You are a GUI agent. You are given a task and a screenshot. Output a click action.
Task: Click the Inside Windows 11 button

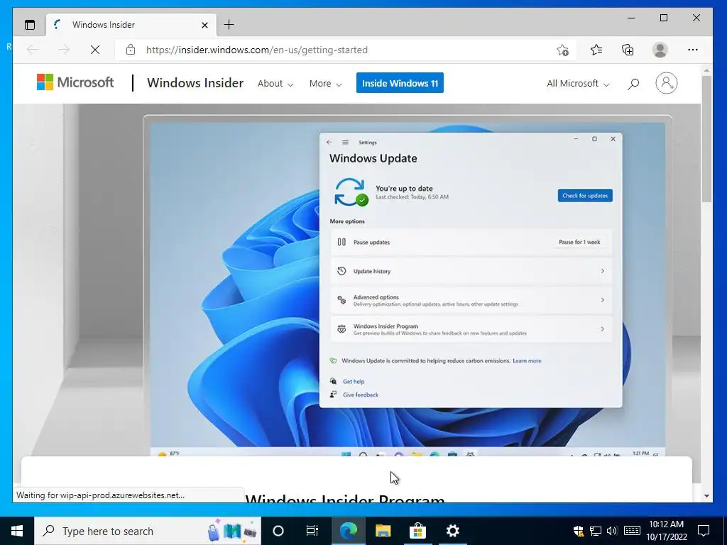click(400, 83)
